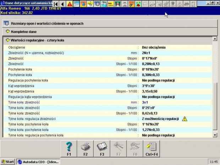Viewport: 220px width, 165px height.
Task: Select the orange key programming toolbar icon
Action: pyautogui.click(x=131, y=4)
